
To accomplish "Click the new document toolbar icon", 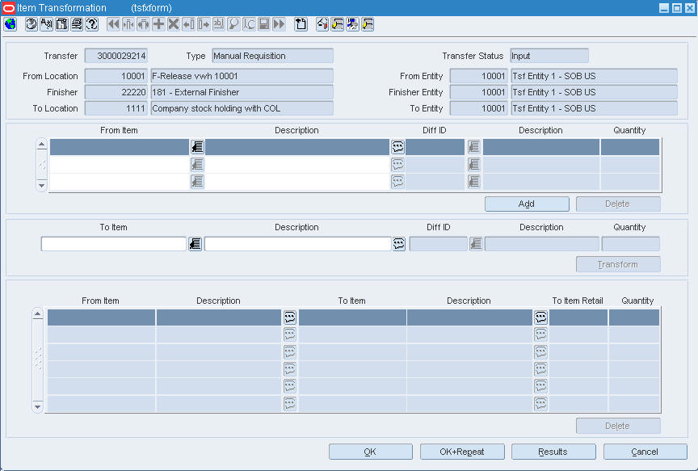I will (301, 24).
